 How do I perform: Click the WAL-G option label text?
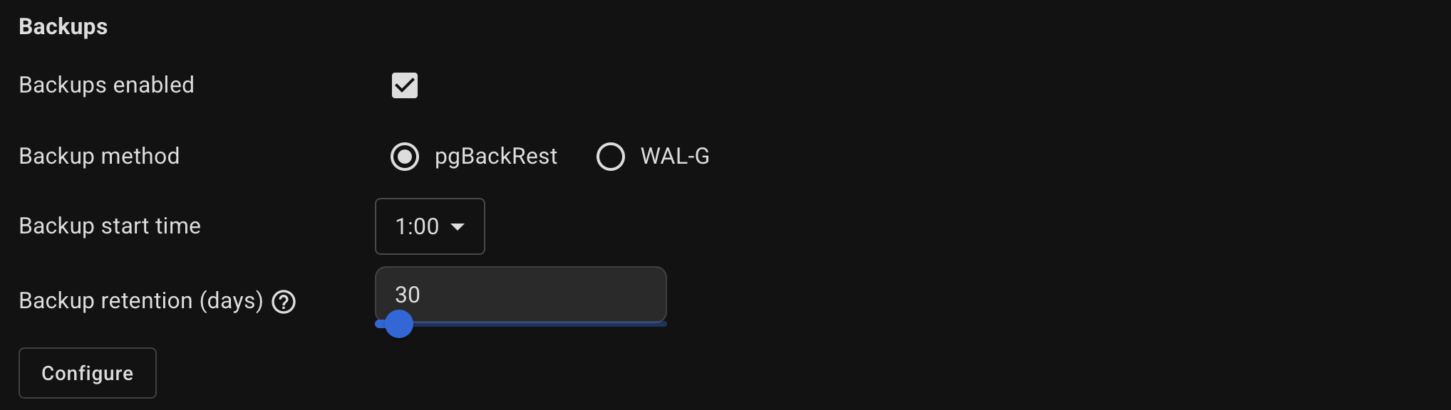tap(674, 157)
